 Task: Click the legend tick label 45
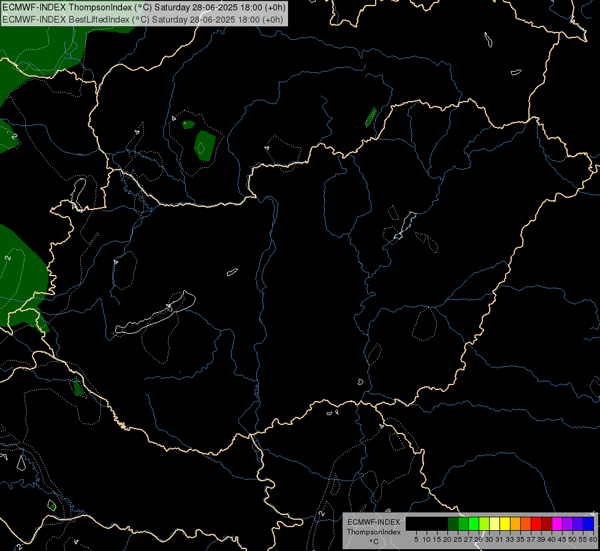[562, 539]
